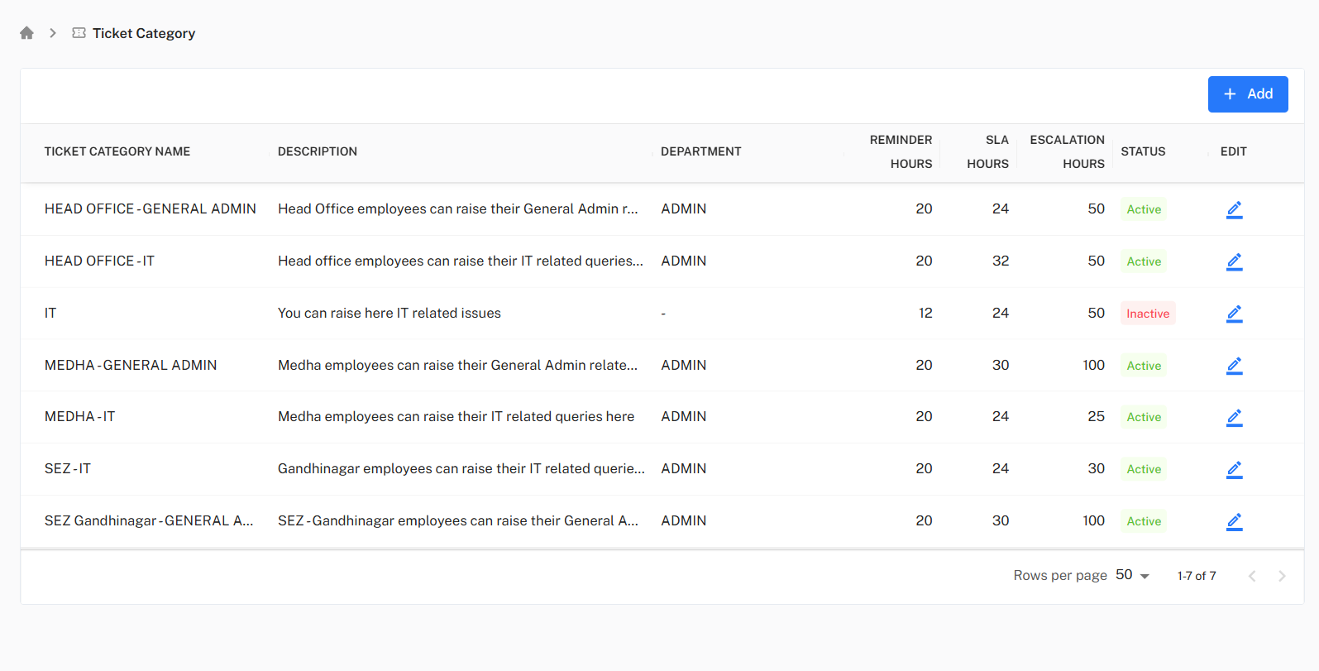
Task: Click the pencil icon for MEDHA-IT
Action: (1234, 417)
